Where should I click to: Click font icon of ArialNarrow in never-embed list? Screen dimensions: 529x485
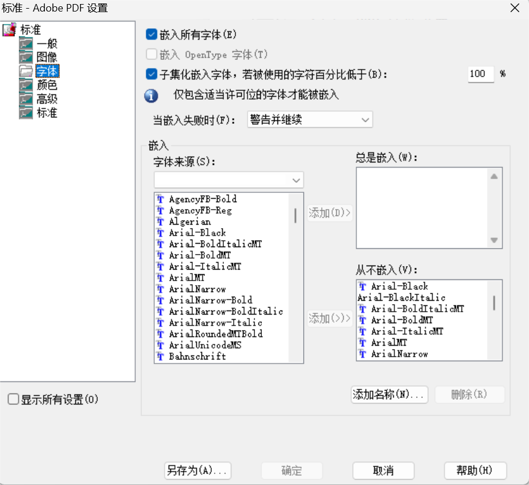pos(362,354)
